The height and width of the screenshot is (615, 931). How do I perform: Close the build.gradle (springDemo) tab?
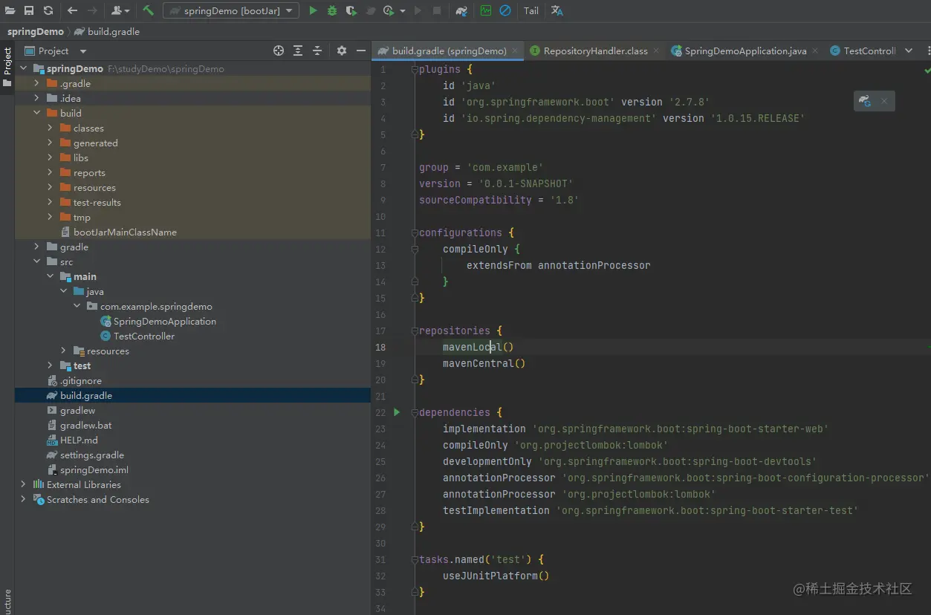(x=515, y=51)
